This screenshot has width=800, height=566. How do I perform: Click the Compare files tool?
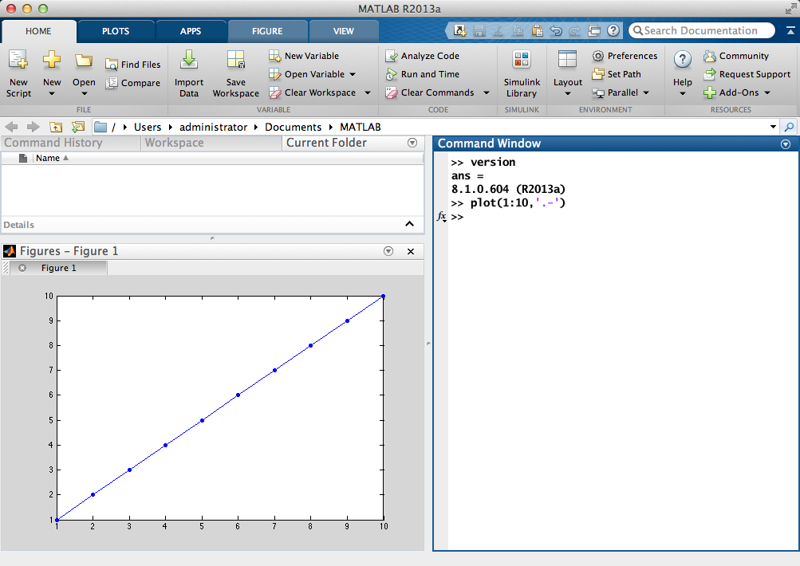(133, 83)
